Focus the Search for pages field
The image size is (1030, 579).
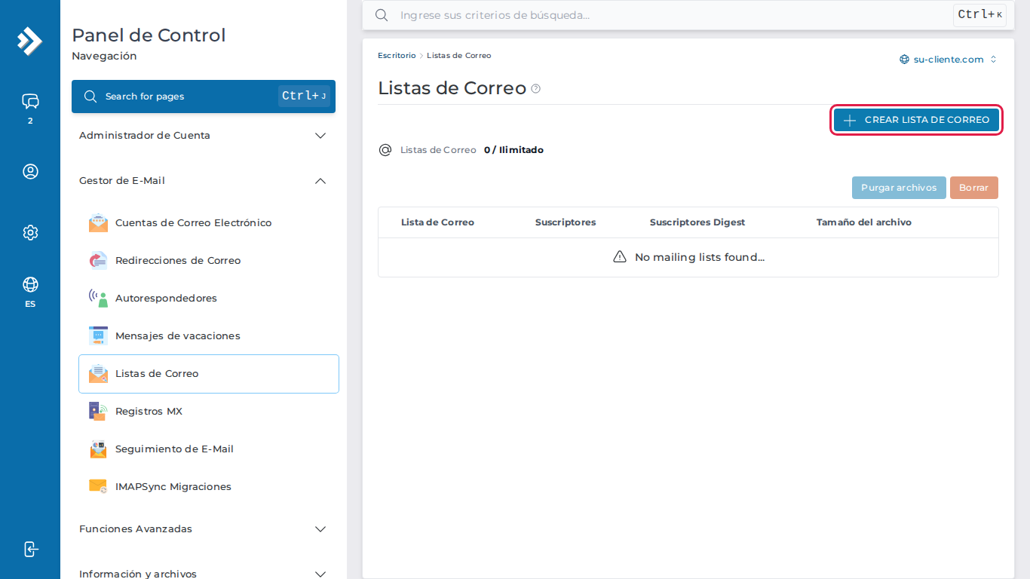[204, 96]
